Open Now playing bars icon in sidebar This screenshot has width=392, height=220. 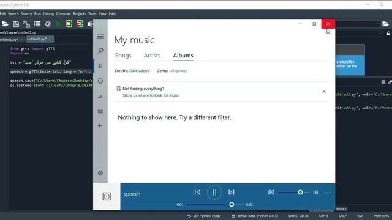pyautogui.click(x=100, y=96)
